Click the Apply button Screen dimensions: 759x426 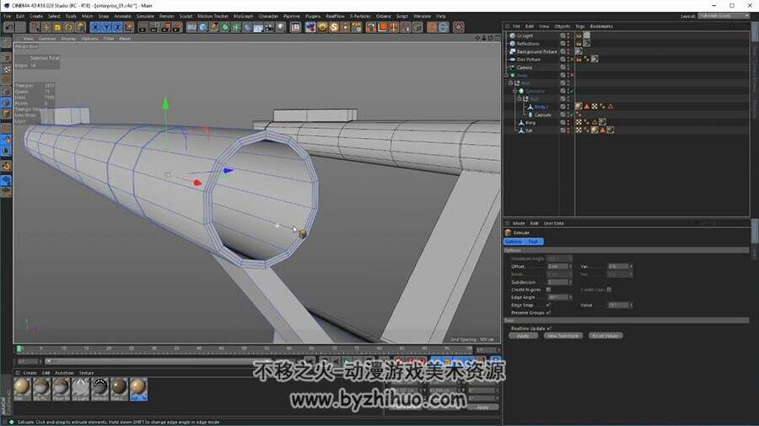coord(523,336)
